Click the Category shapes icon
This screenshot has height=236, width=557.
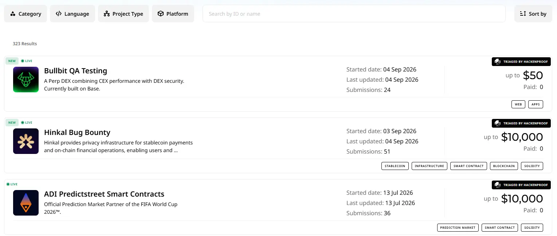click(x=13, y=13)
